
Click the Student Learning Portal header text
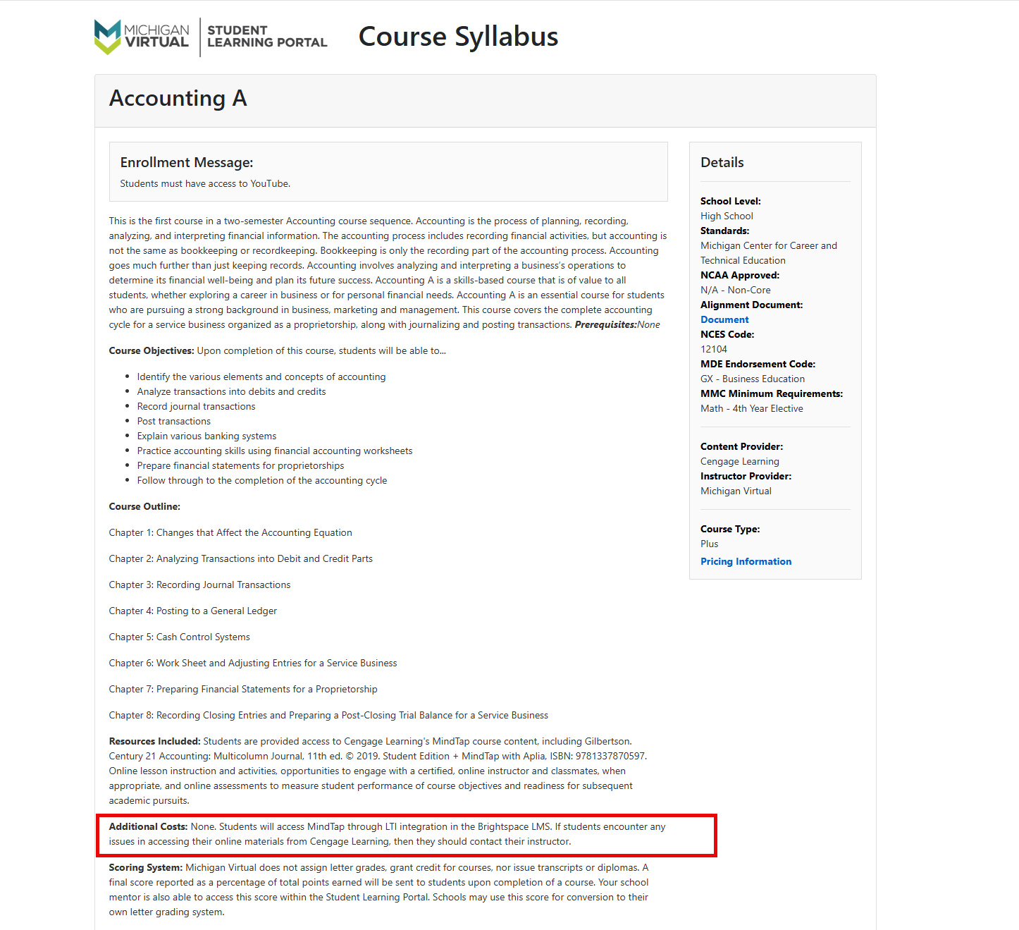267,37
